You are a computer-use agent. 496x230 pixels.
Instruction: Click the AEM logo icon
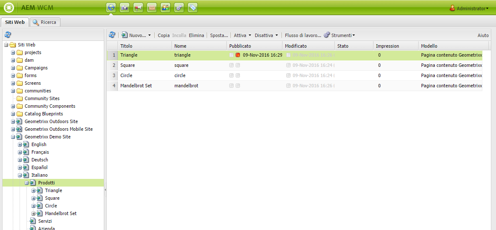click(9, 8)
